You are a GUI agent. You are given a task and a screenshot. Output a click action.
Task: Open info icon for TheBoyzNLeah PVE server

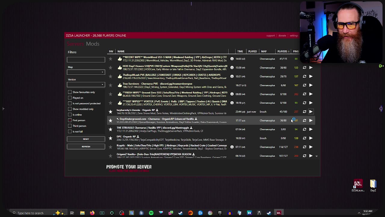(232, 76)
